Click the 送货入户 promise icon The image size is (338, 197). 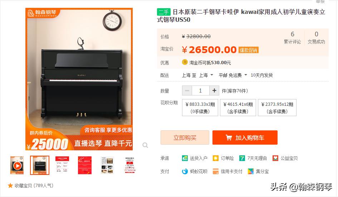185,159
